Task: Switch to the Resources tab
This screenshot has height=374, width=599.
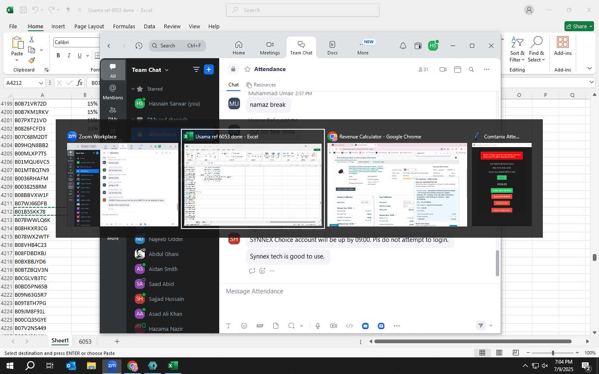Action: coord(261,85)
